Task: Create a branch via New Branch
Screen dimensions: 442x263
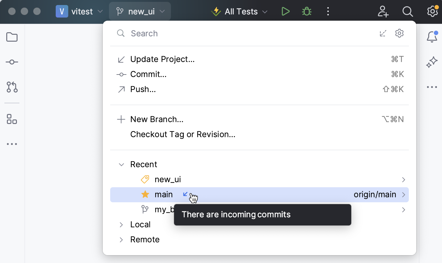Action: [x=157, y=119]
